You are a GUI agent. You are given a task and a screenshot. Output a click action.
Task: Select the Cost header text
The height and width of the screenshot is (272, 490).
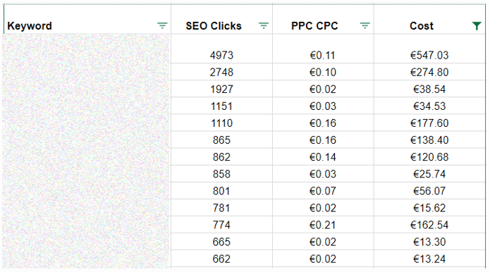coord(422,26)
